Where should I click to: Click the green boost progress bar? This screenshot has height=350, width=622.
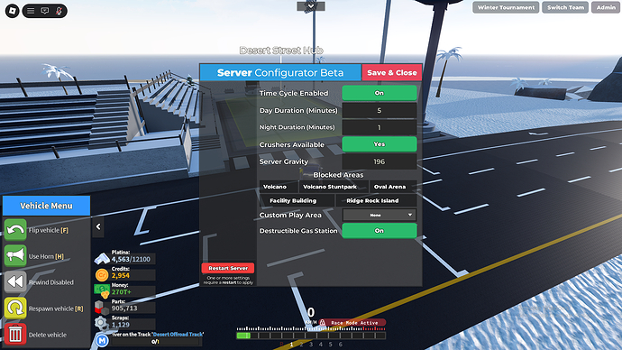pos(243,336)
